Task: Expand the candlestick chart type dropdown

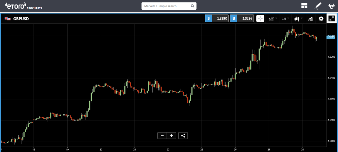Action: tap(298, 19)
